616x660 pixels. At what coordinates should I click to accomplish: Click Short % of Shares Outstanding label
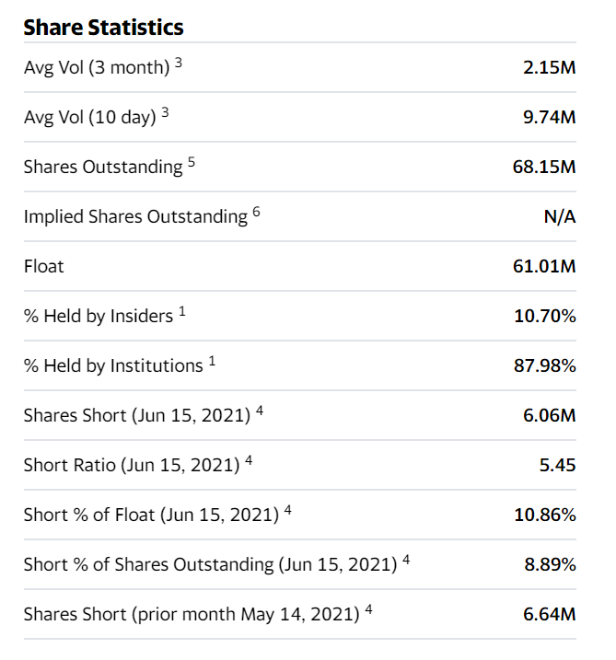click(x=210, y=565)
